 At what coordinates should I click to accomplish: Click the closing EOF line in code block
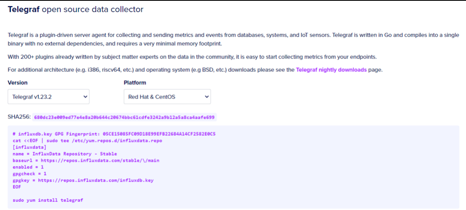(17, 187)
